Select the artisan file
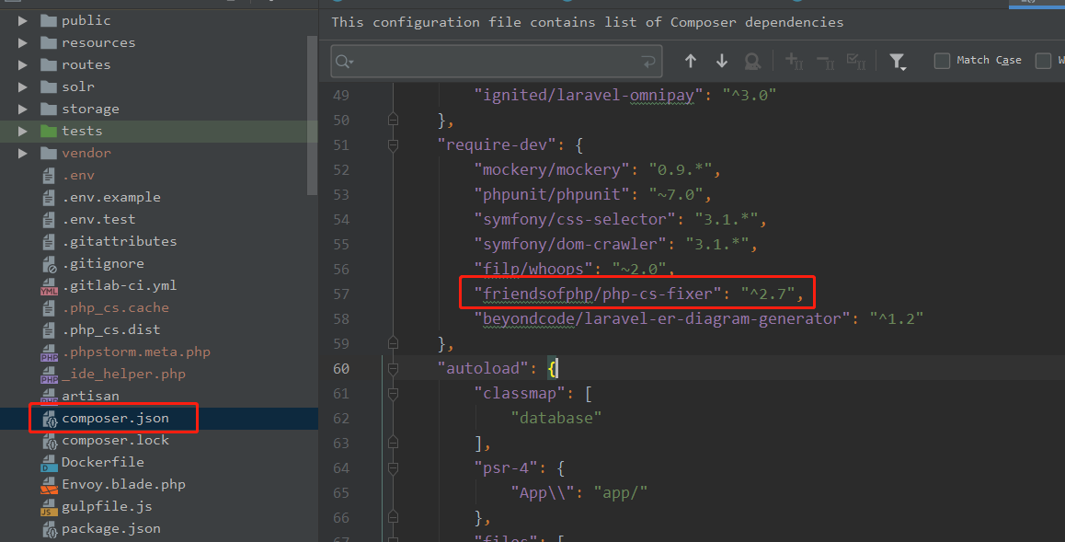Viewport: 1065px width, 542px height. coord(90,396)
